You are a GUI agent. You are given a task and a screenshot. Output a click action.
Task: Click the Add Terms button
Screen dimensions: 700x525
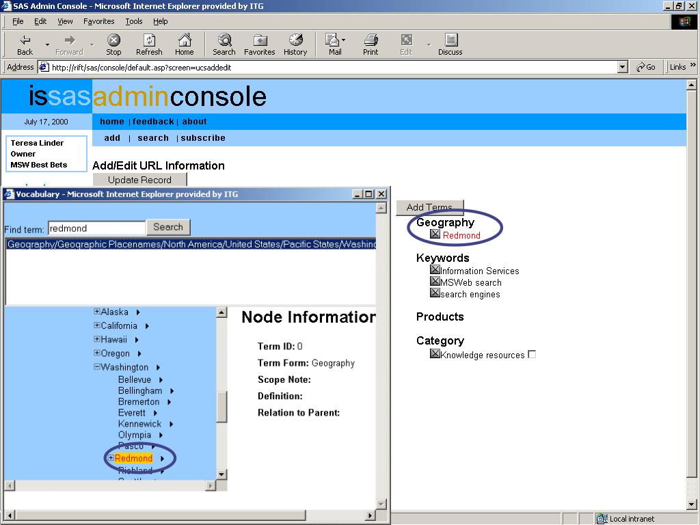pos(429,206)
